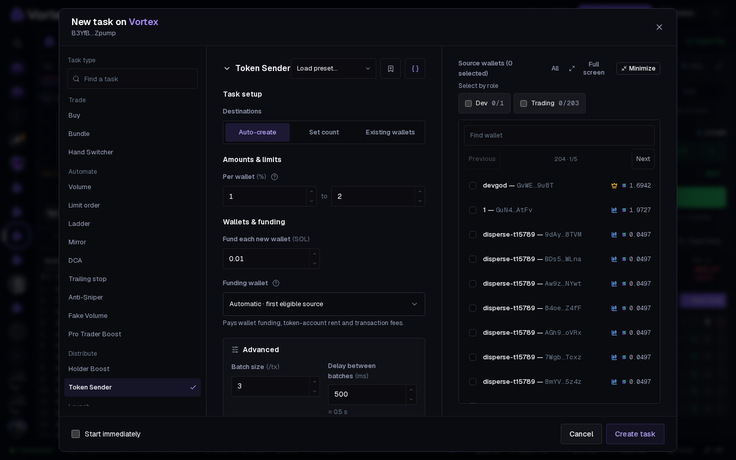Image resolution: width=736 pixels, height=460 pixels.
Task: Click the chart icon on BDs5...WLna row
Action: [x=614, y=259]
